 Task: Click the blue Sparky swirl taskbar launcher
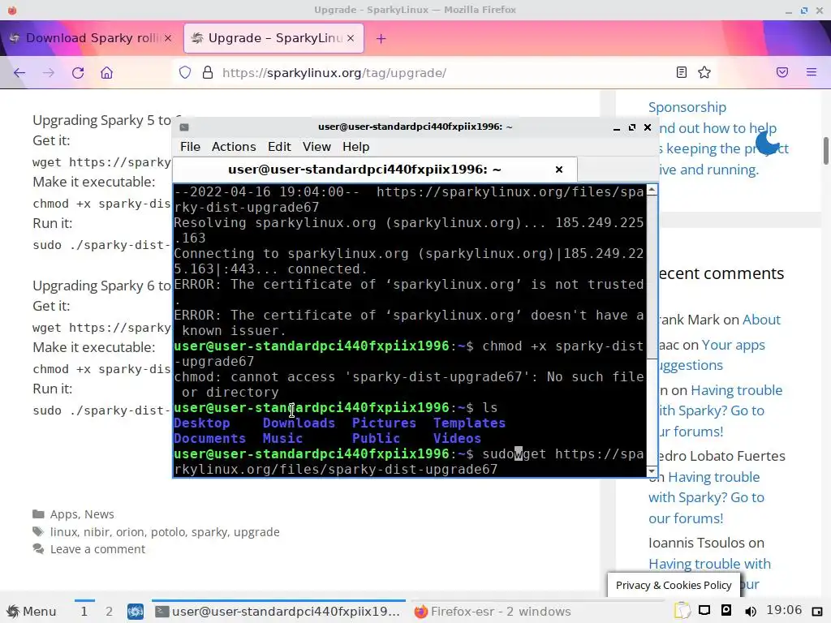136,612
